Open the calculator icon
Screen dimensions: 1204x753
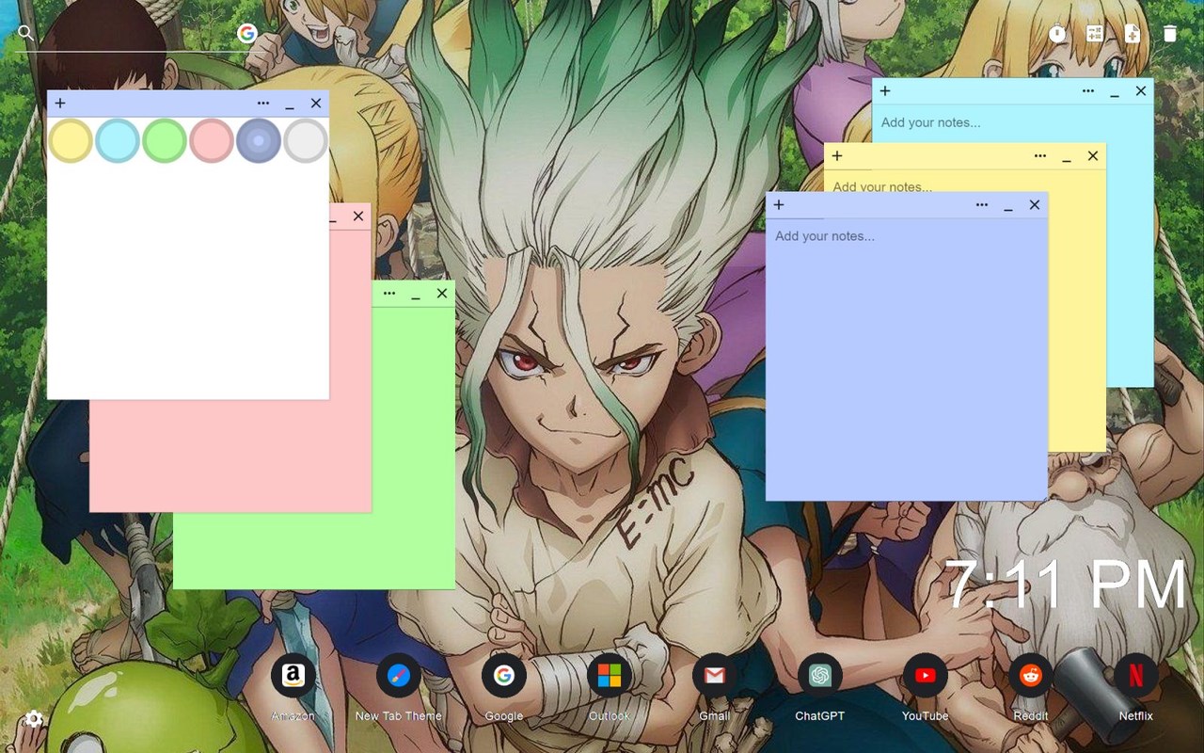click(1095, 34)
